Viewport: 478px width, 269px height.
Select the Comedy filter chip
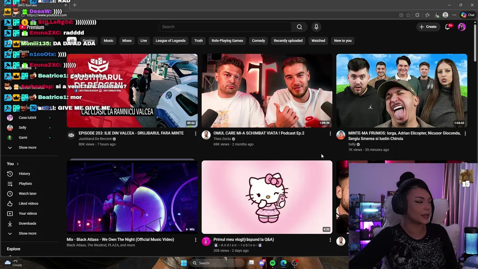pyautogui.click(x=258, y=41)
